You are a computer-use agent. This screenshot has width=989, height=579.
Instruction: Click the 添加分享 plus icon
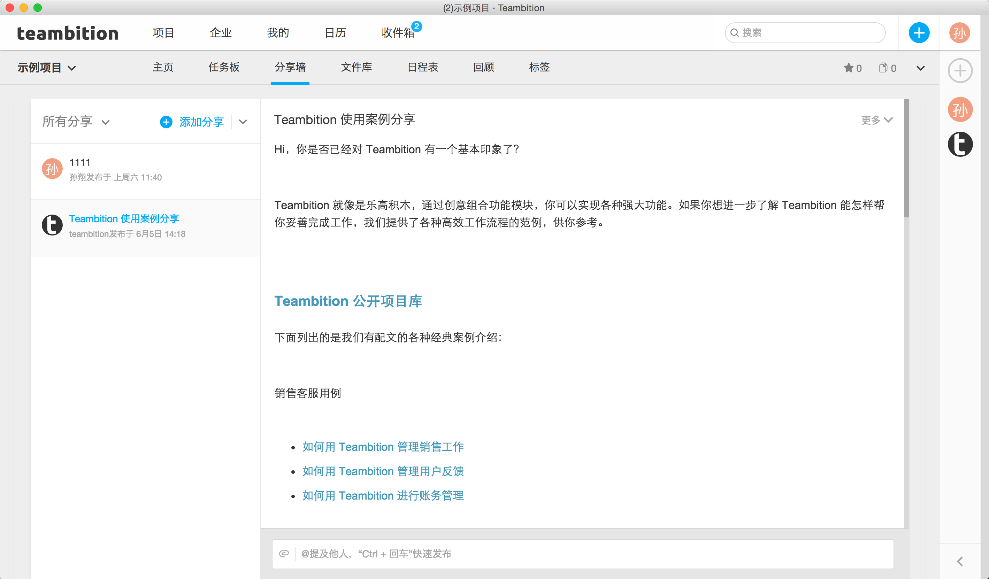pyautogui.click(x=166, y=122)
